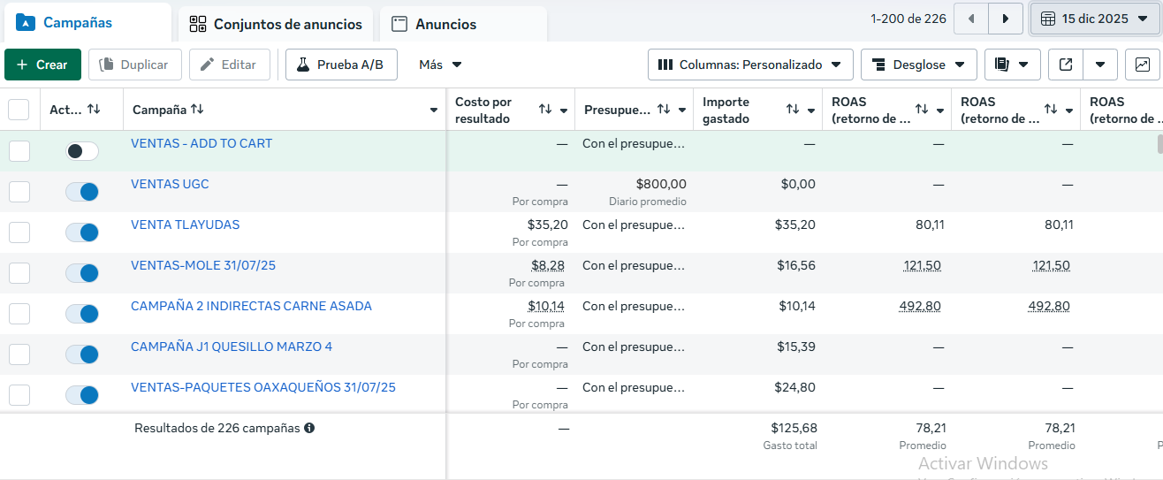
Task: Click the export/share icon button
Action: (x=1066, y=65)
